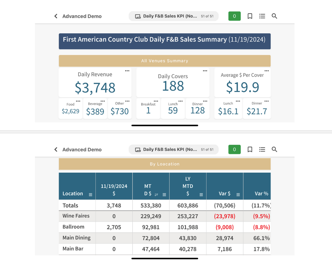332x263 pixels.
Task: Select the report screen icon in the title pill
Action: coord(138,16)
